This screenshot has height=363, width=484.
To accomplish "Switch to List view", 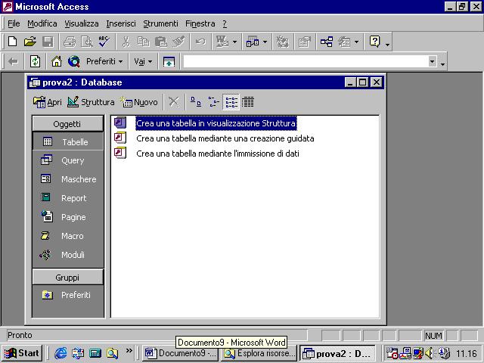I will (x=231, y=102).
